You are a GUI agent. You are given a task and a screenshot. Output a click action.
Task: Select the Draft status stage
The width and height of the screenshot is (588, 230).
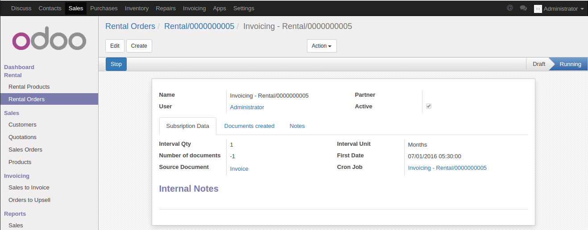pyautogui.click(x=538, y=64)
